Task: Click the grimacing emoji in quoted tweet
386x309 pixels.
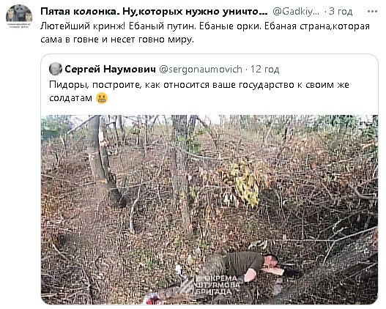Action: click(x=102, y=98)
